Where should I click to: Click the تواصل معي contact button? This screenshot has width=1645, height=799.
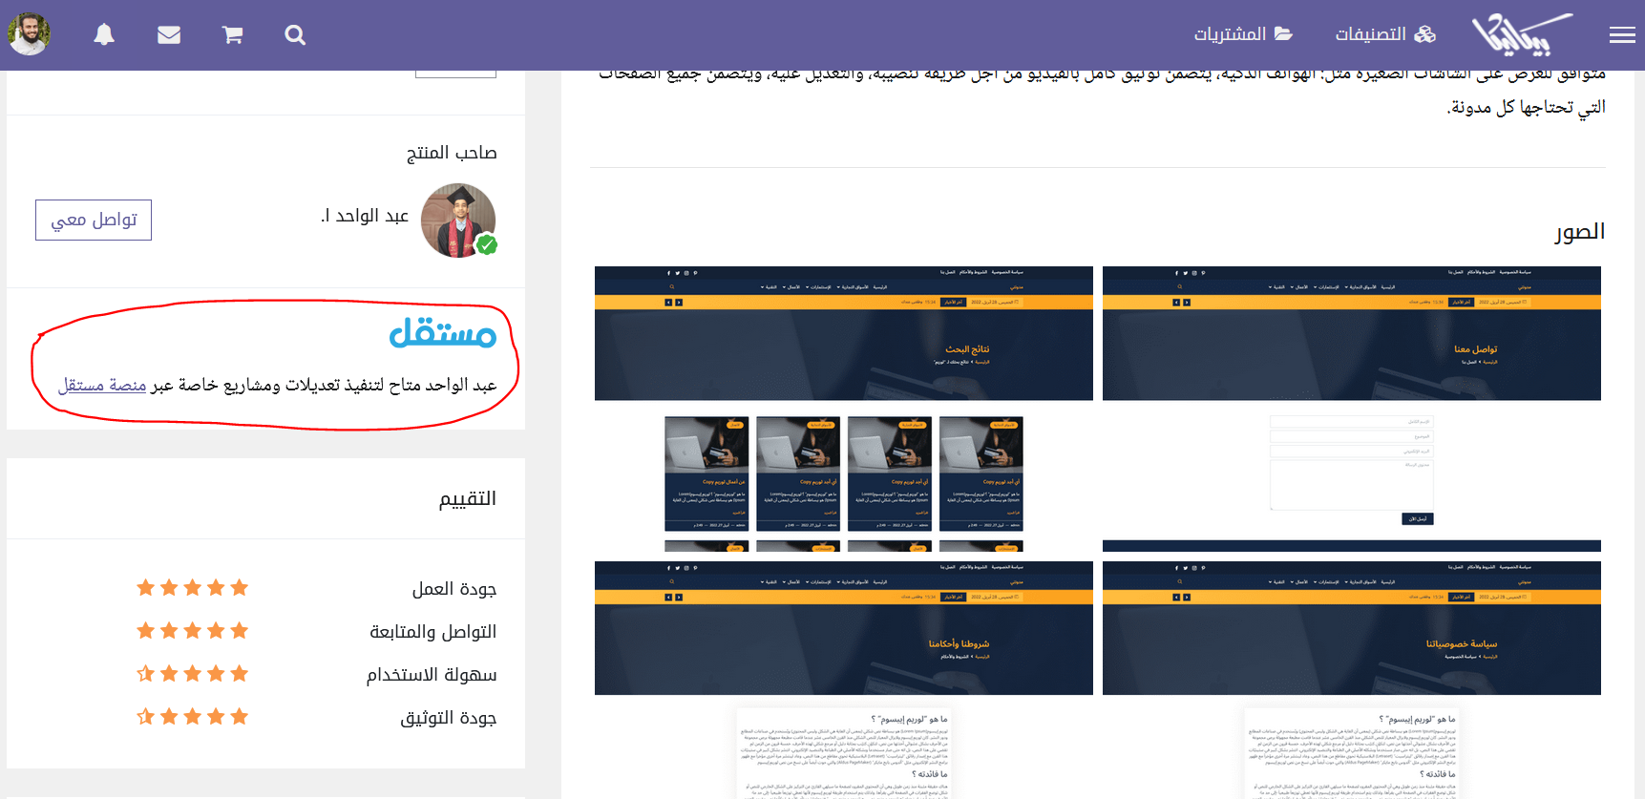pyautogui.click(x=94, y=220)
